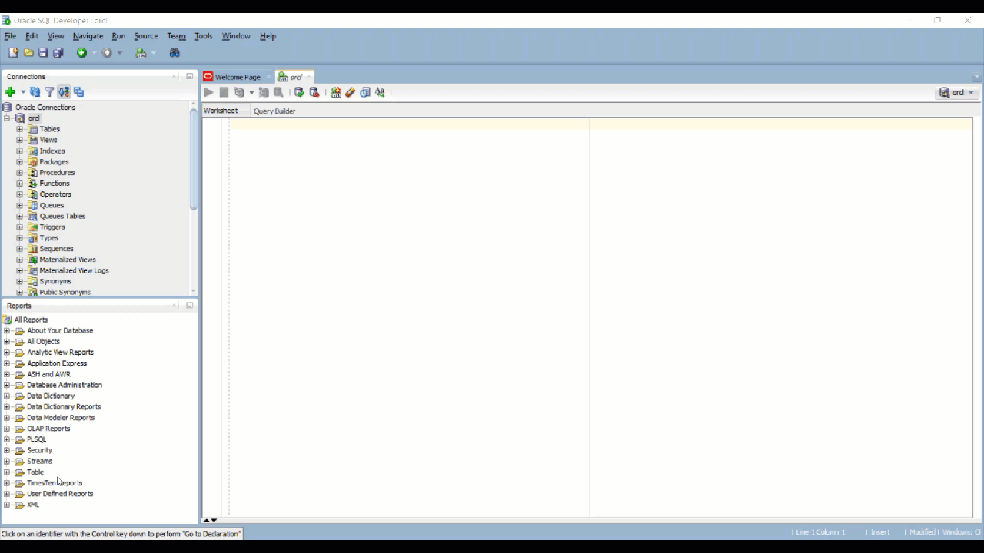Expand the Tables node in Connections tree
The image size is (984, 553).
[x=20, y=129]
